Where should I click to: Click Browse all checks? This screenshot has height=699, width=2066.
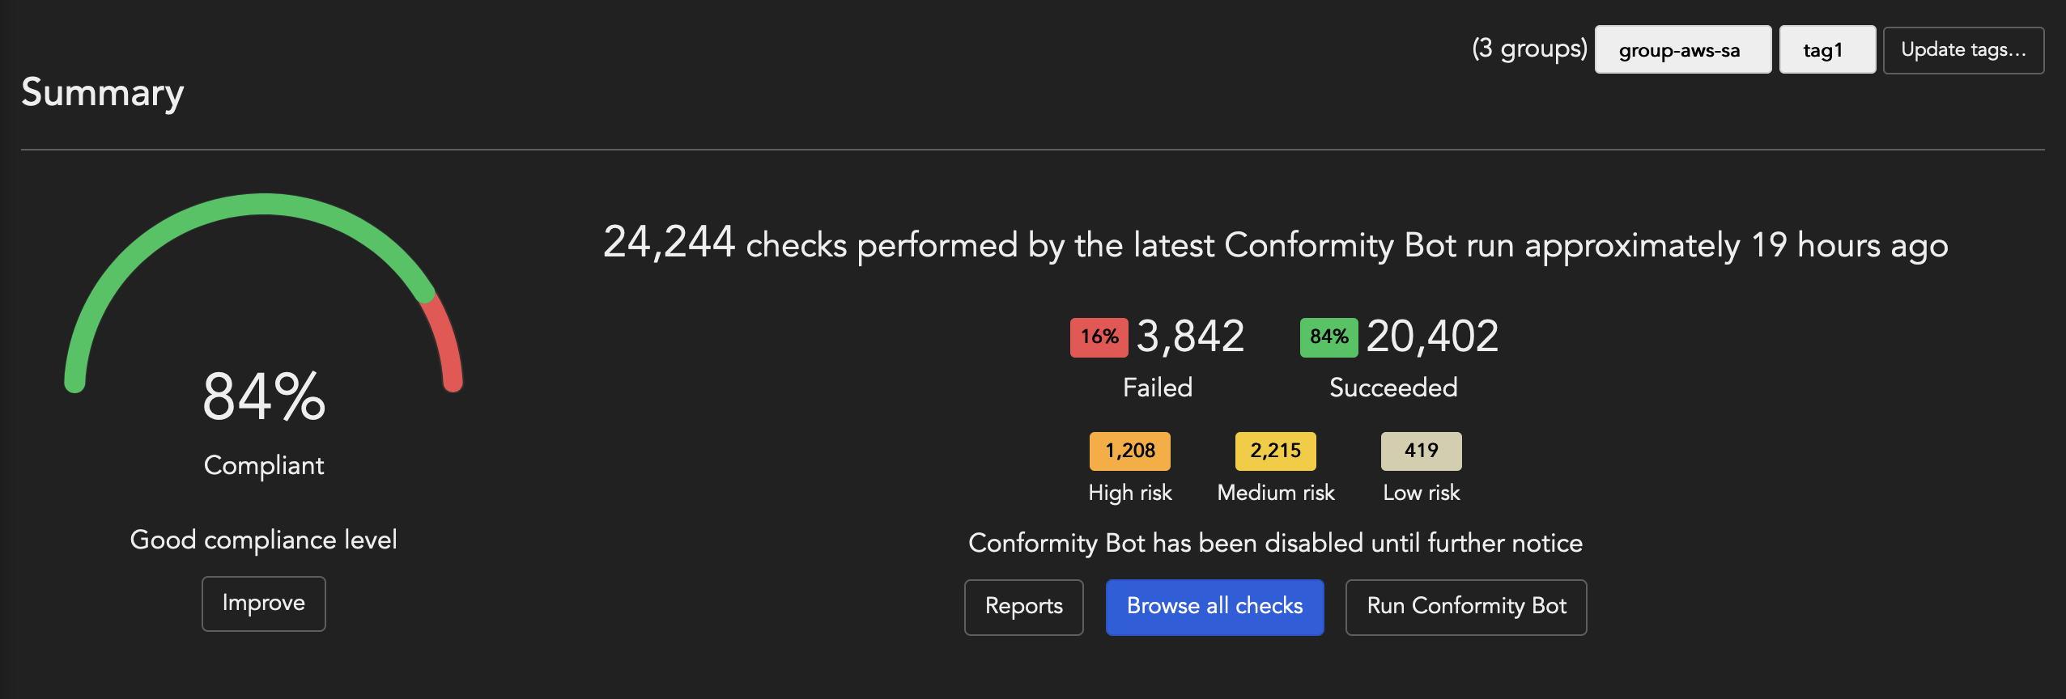point(1214,607)
